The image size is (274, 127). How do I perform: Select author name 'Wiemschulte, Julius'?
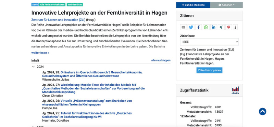tap(56, 80)
